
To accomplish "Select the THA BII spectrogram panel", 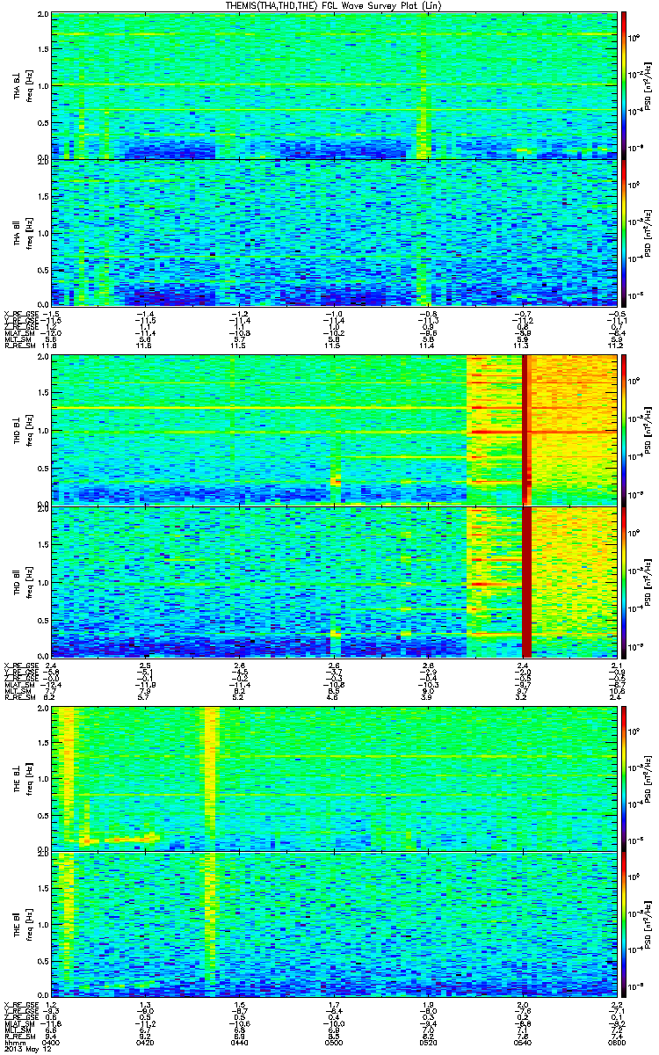I will click(x=334, y=233).
